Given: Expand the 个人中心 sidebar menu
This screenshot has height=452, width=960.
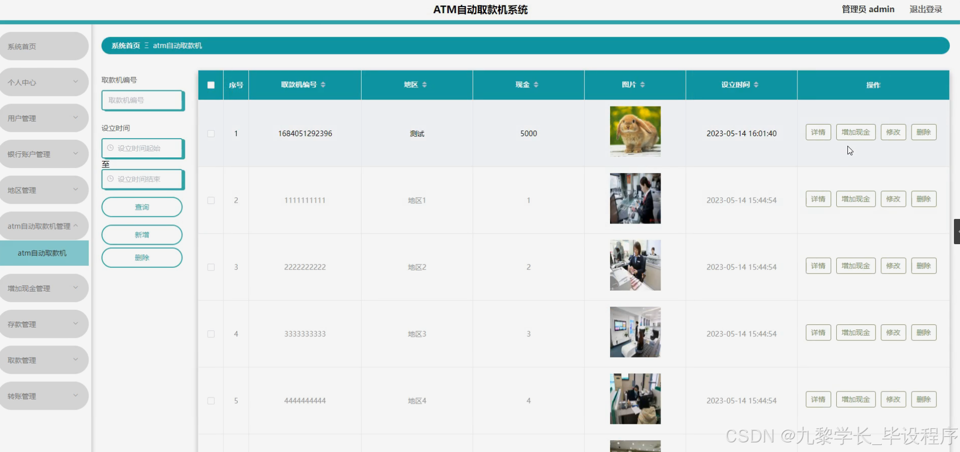Looking at the screenshot, I should [x=44, y=82].
